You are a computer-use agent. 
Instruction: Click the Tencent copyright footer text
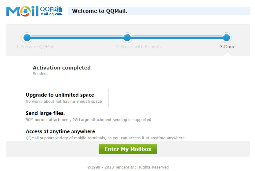(x=128, y=167)
